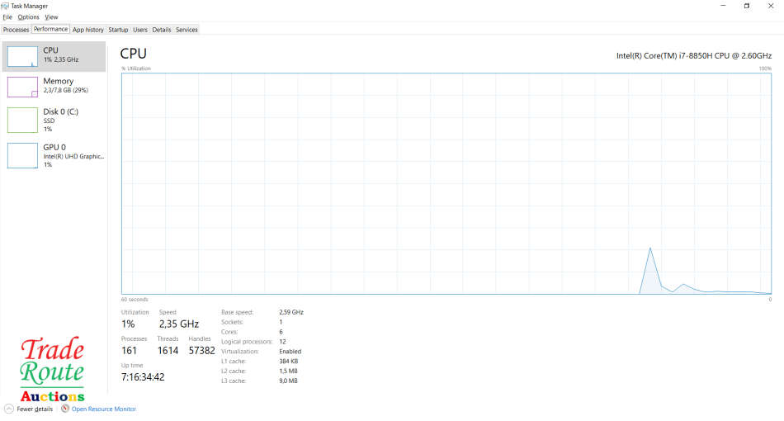This screenshot has width=784, height=421.
Task: Open the View menu
Action: coord(51,17)
